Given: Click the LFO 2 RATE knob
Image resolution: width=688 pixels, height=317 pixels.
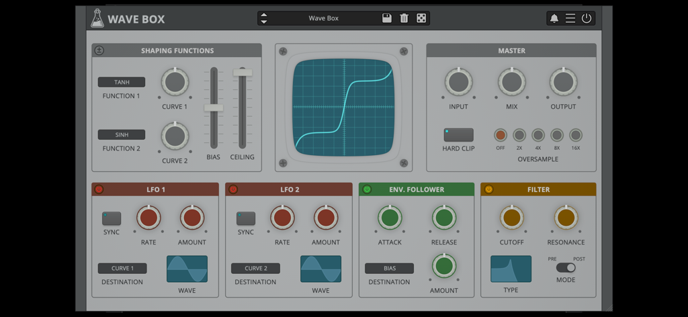Looking at the screenshot, I should pos(282,218).
